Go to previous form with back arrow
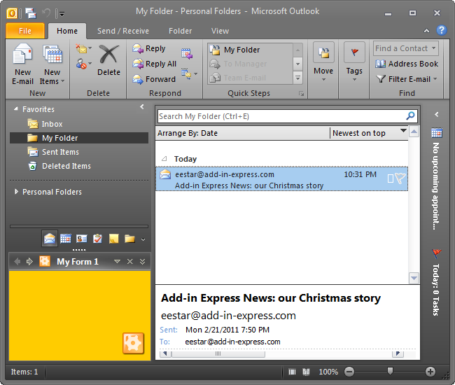 [x=17, y=261]
